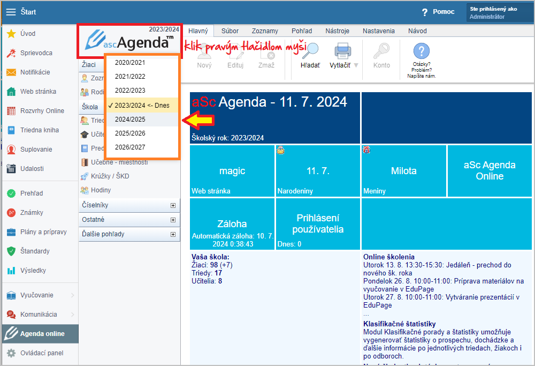Open Sprievodca wizard icon

11,53
